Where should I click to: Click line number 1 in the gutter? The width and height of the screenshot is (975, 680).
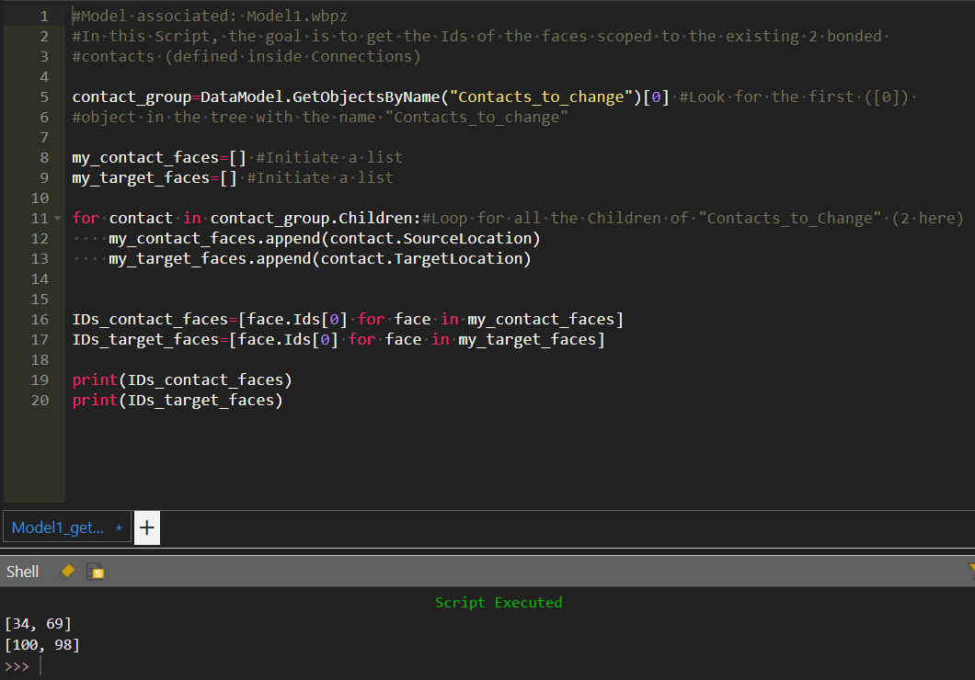tap(43, 17)
